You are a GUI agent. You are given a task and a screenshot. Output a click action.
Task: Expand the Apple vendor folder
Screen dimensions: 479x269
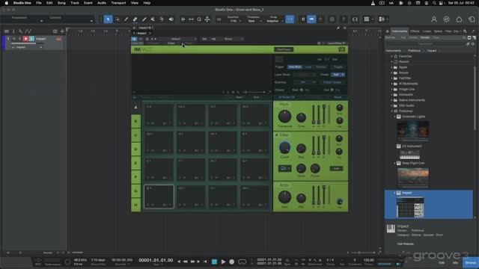click(392, 67)
